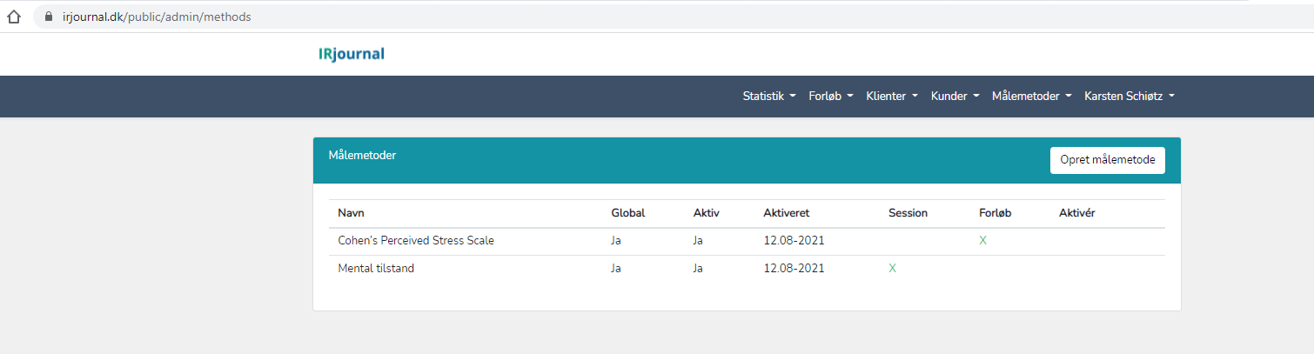Click the browser home icon
The height and width of the screenshot is (354, 1314).
click(13, 17)
